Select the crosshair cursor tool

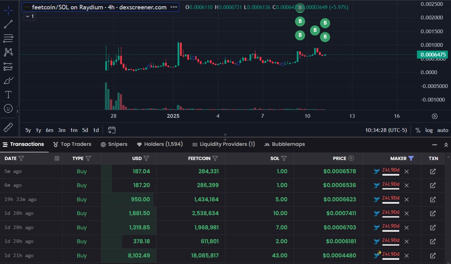point(8,10)
